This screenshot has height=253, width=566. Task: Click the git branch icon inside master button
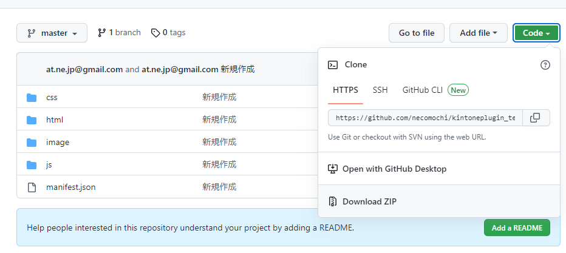[32, 33]
